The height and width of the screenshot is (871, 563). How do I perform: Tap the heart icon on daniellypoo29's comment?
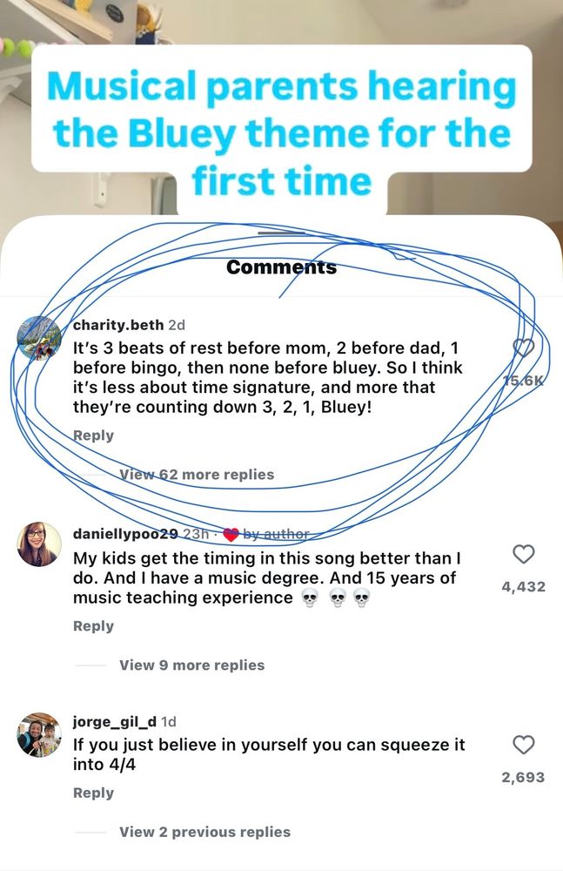tap(524, 554)
